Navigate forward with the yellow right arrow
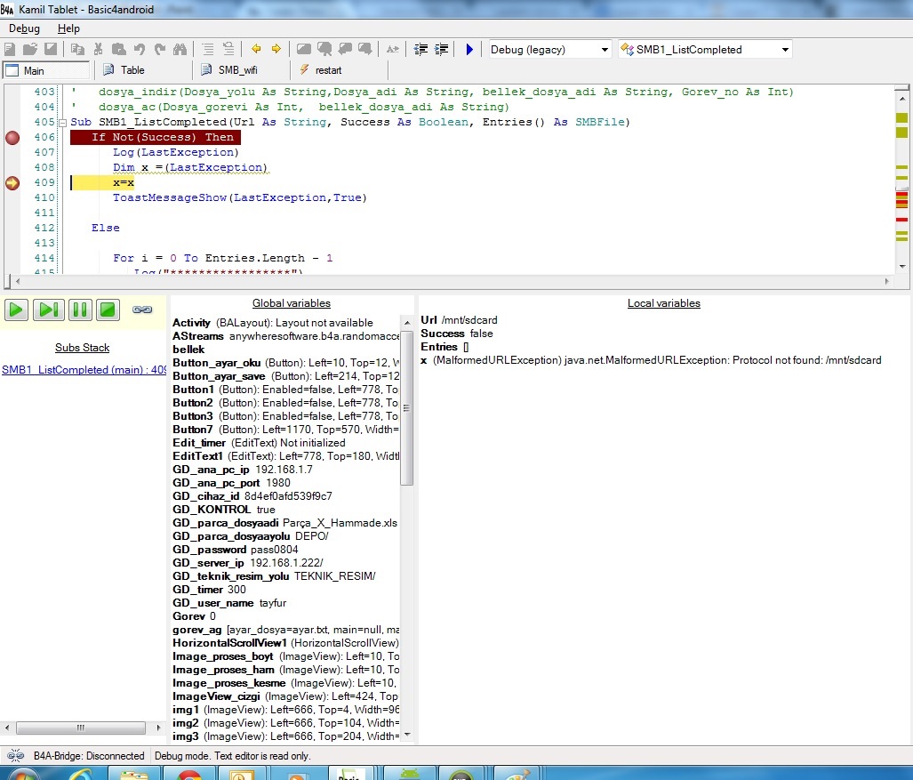913x780 pixels. [276, 50]
